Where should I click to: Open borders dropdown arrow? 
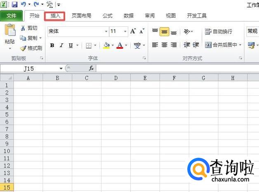coord(95,45)
